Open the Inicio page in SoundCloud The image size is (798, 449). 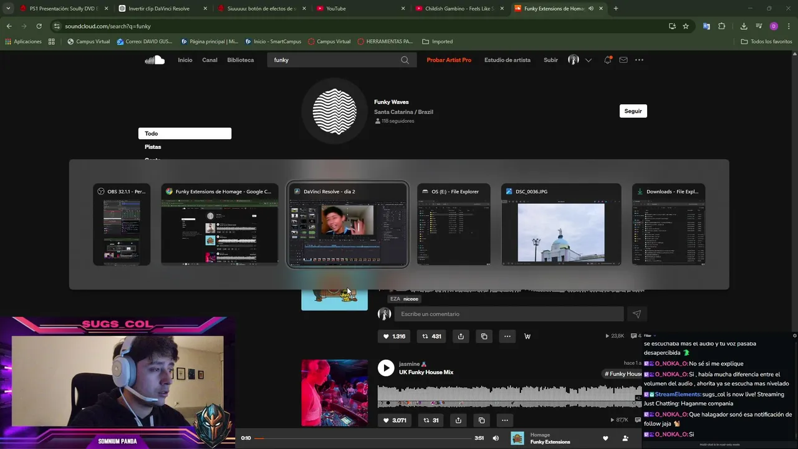(x=185, y=60)
